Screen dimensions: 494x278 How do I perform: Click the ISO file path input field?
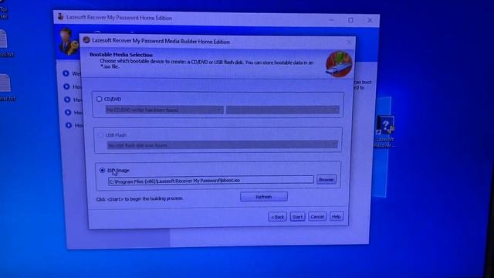[211, 180]
